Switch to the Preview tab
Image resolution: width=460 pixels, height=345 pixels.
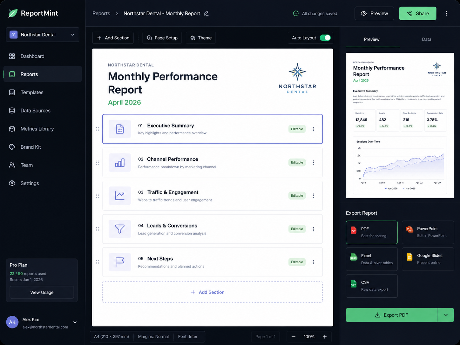372,39
